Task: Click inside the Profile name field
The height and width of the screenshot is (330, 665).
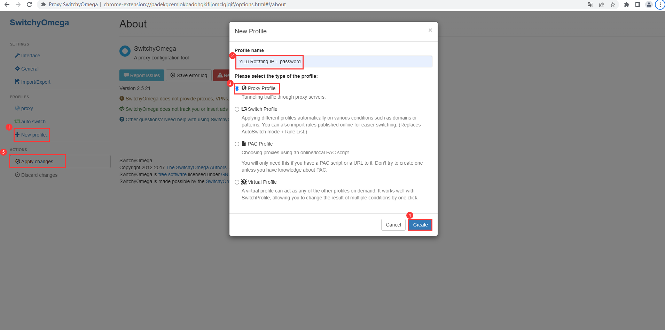Action: pos(334,61)
